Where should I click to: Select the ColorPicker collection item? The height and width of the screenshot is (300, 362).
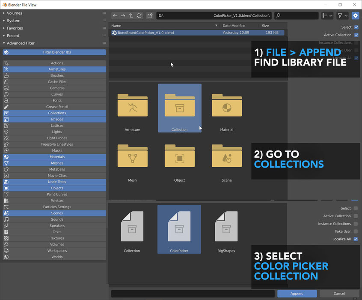click(x=179, y=229)
